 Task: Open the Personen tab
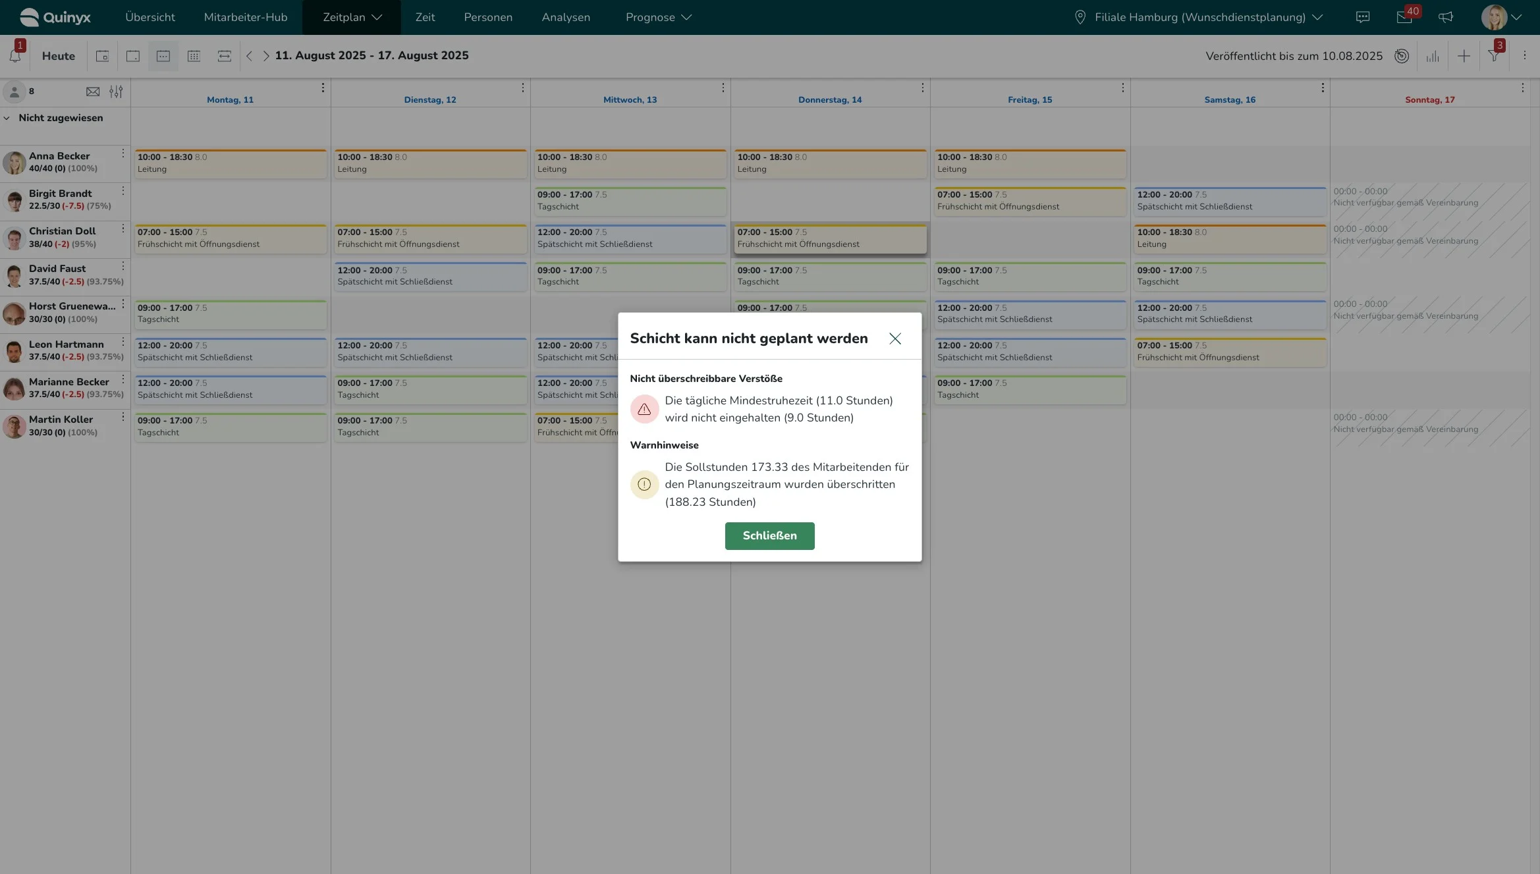[x=487, y=18]
